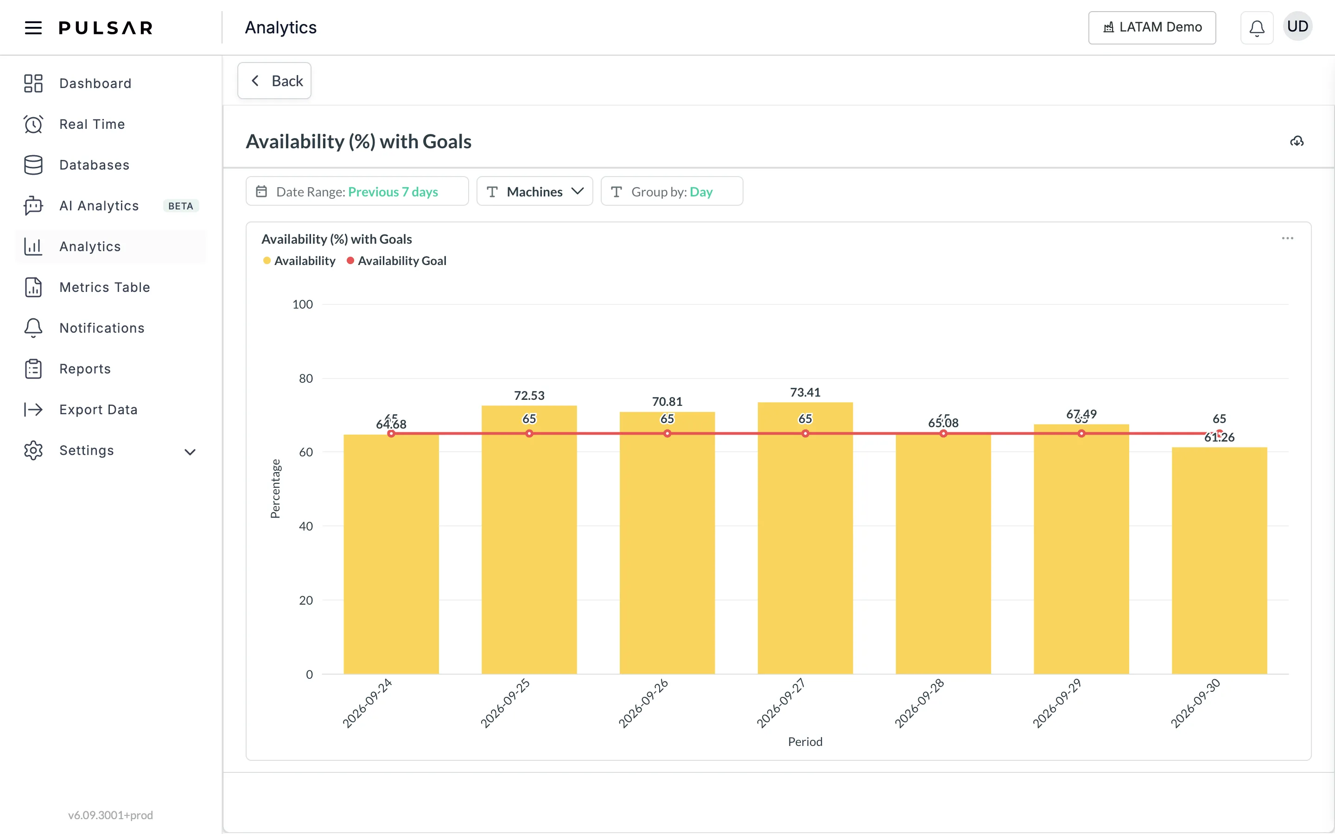Click the yellow bar for 2026-09-30
This screenshot has width=1335, height=834.
tap(1219, 561)
